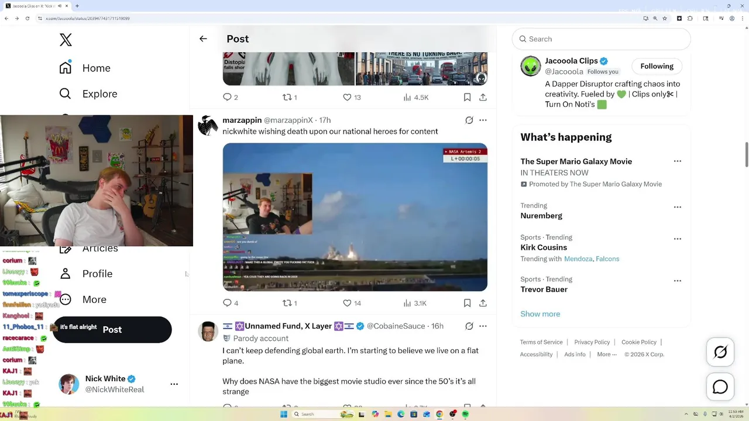Like the post with 13 likes
This screenshot has width=749, height=421.
(x=352, y=97)
